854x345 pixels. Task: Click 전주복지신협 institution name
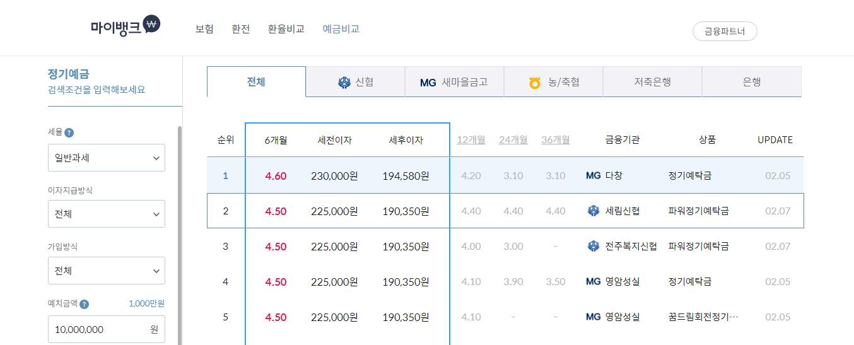coord(631,246)
